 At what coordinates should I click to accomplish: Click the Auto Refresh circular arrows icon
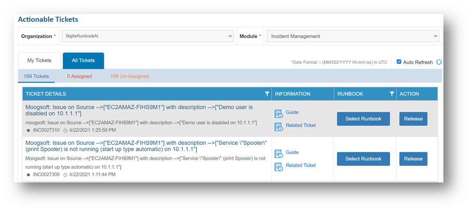pos(439,62)
